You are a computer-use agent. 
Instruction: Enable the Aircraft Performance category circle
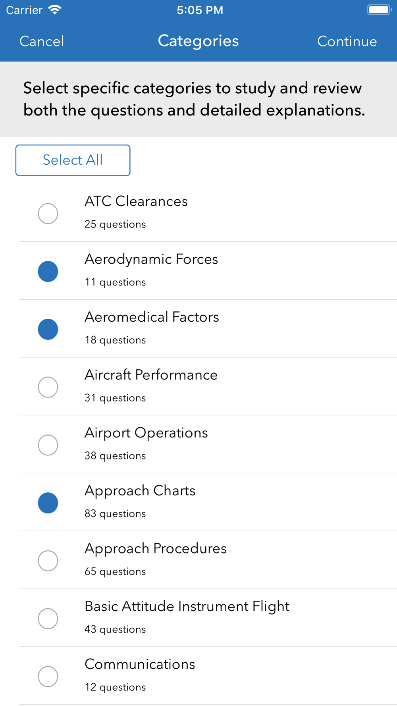[48, 387]
